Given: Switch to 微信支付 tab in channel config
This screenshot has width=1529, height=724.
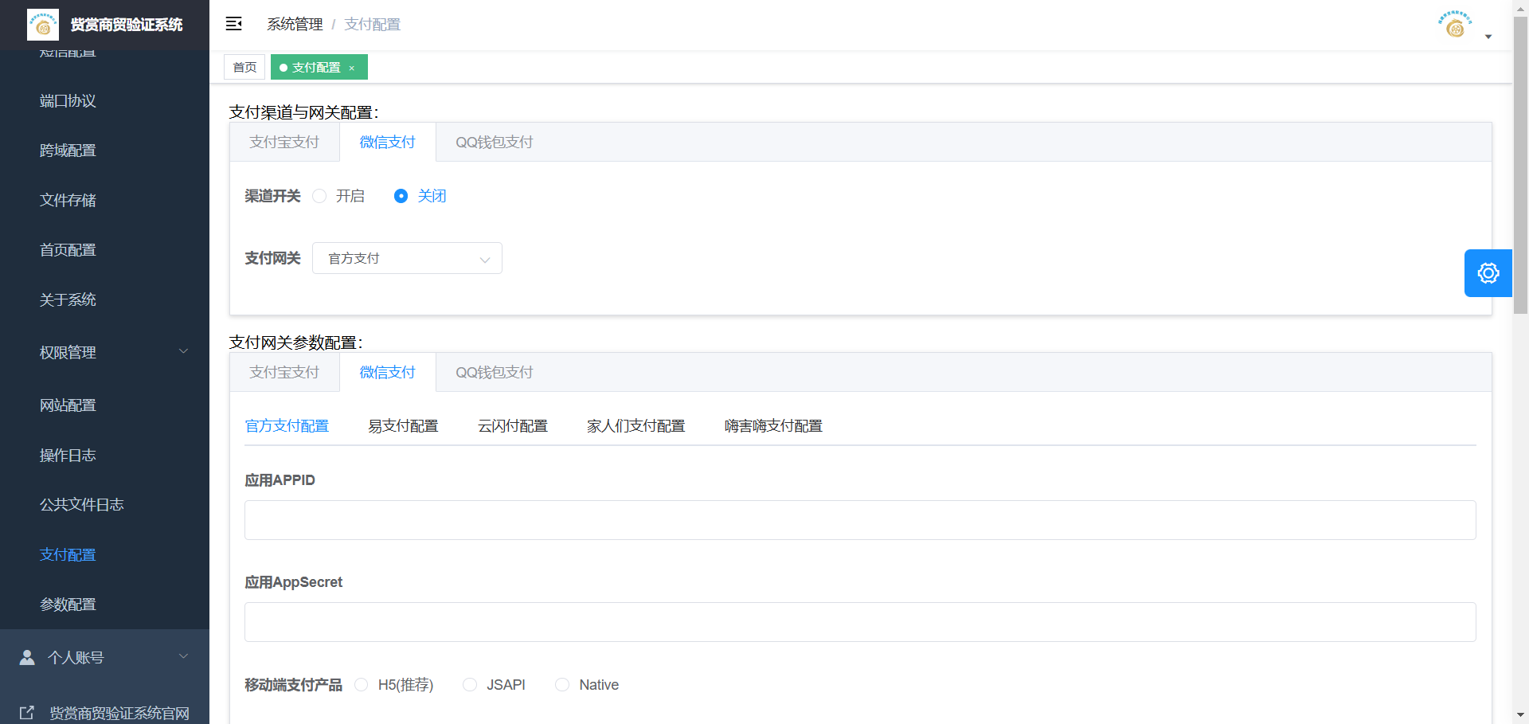Looking at the screenshot, I should 388,143.
